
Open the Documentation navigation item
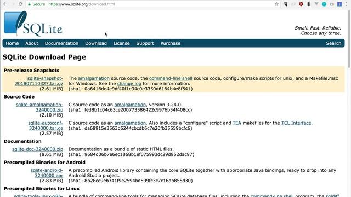(61, 43)
